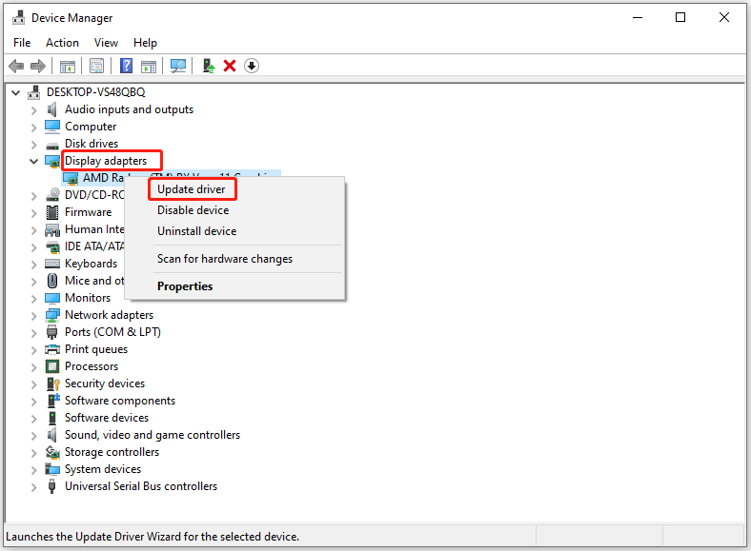This screenshot has height=551, width=751.
Task: Expand the Software components category arrow
Action: coord(33,402)
